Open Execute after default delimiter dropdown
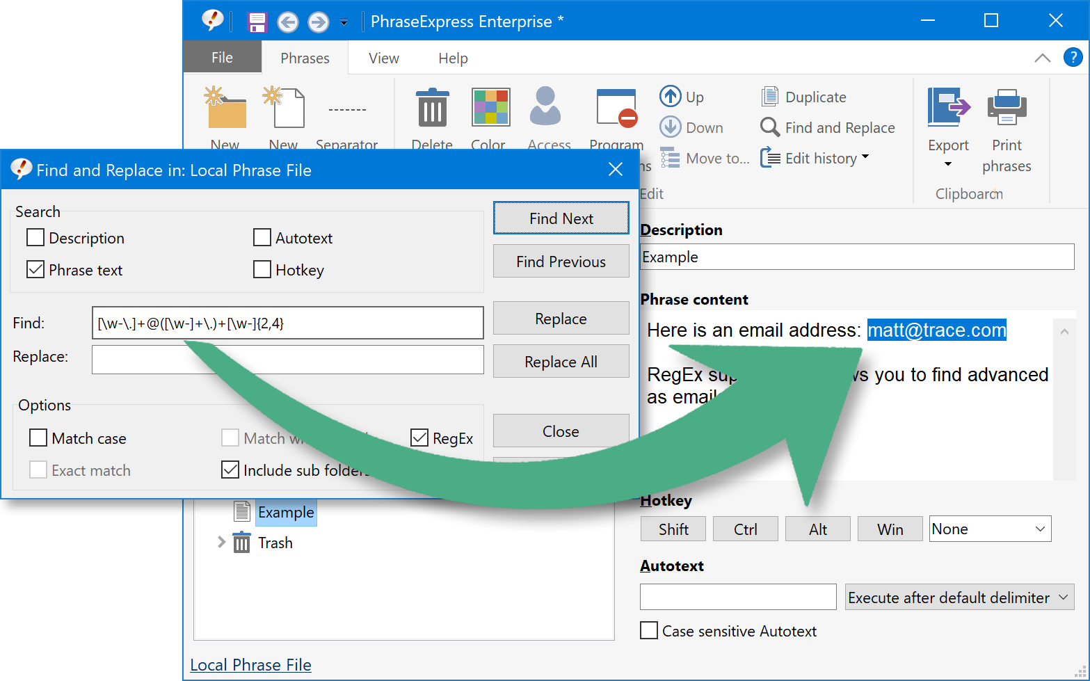 click(959, 598)
